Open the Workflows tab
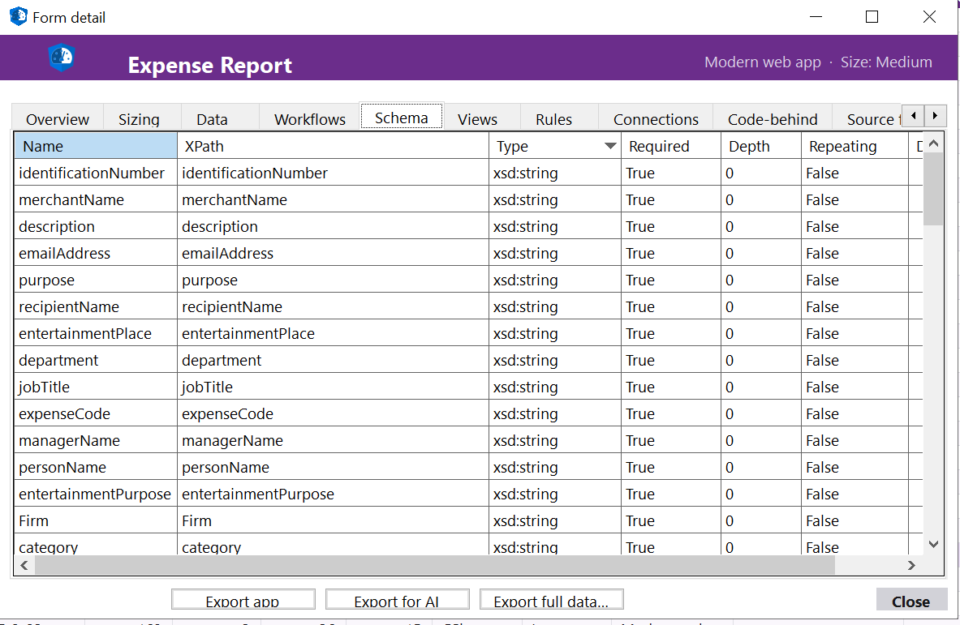This screenshot has width=960, height=625. coord(309,118)
